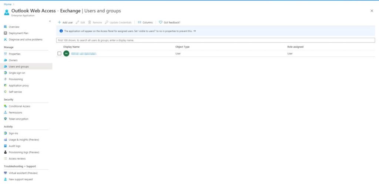Click the plus icon for Add user
The width and height of the screenshot is (379, 184).
tap(59, 22)
